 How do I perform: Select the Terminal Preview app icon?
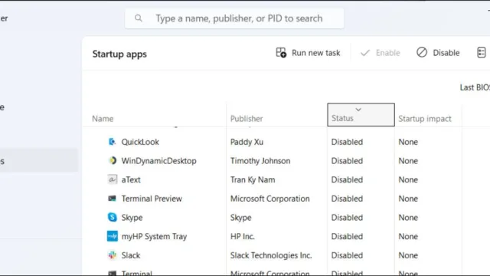coord(113,199)
